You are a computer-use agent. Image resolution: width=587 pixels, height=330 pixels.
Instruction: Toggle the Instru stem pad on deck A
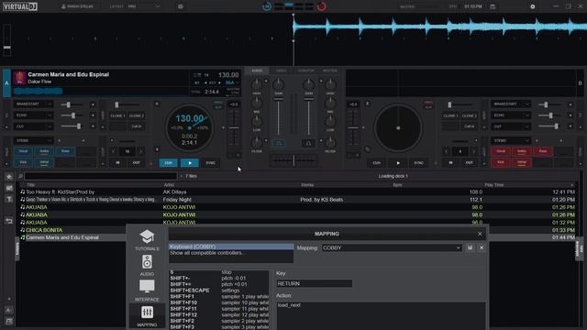point(44,151)
